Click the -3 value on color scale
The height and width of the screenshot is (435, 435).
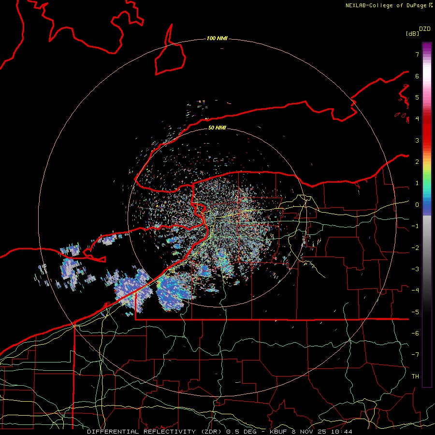click(415, 269)
